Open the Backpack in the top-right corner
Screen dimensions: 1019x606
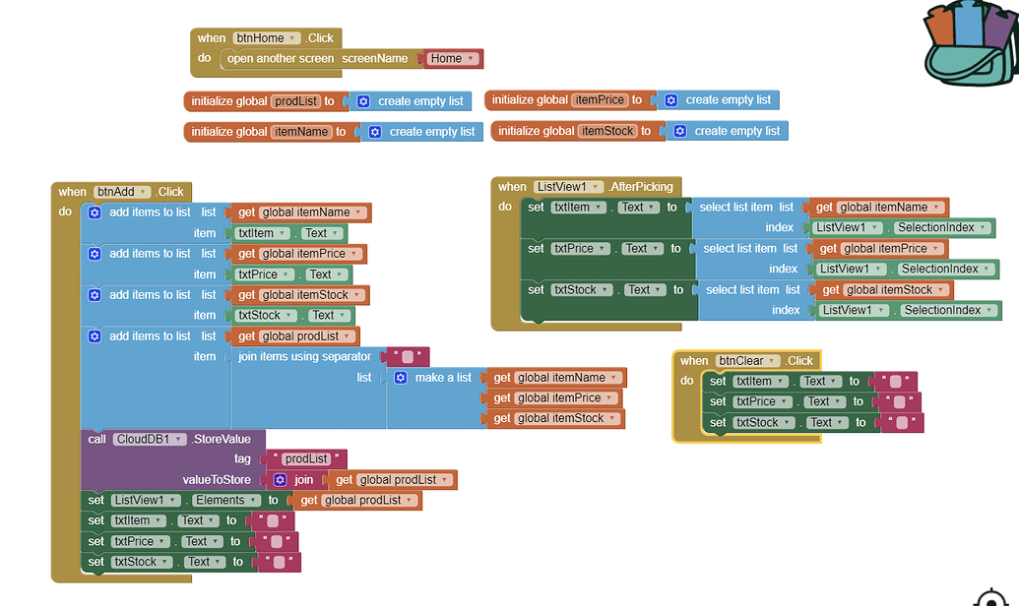[969, 41]
